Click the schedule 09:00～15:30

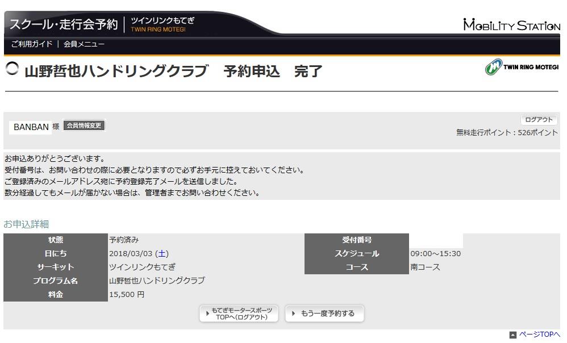(x=435, y=253)
